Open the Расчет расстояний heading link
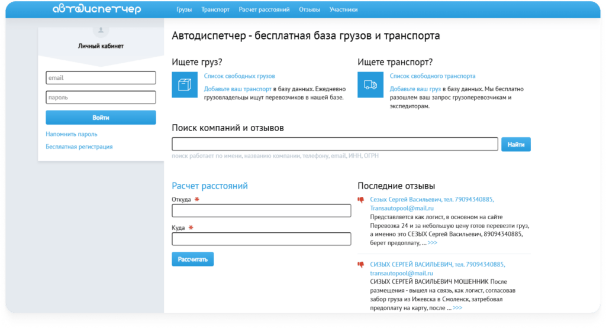Screen dimensions: 606x328 point(210,186)
